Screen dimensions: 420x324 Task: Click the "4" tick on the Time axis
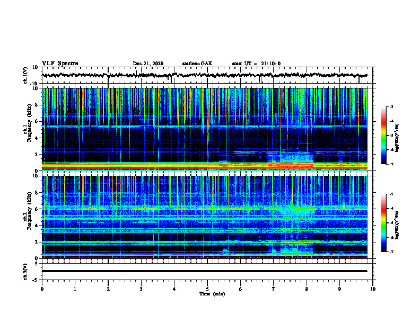(x=174, y=289)
